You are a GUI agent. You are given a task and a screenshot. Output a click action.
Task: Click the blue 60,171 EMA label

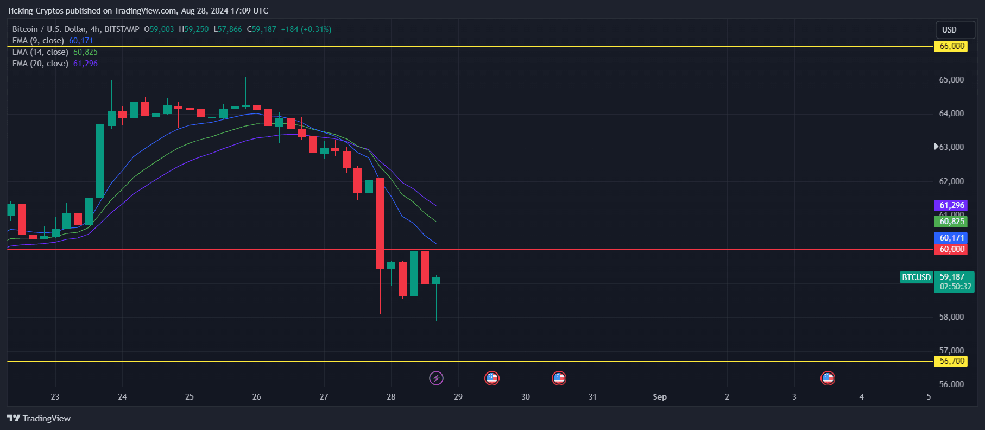pyautogui.click(x=950, y=238)
